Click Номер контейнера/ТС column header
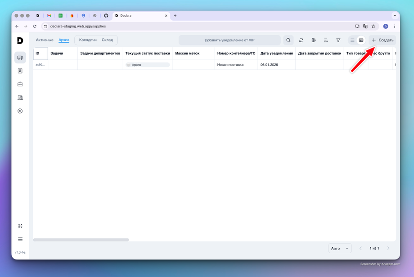 (x=236, y=54)
